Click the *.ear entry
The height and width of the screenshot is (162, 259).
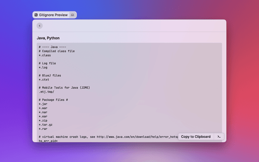pyautogui.click(x=43, y=116)
